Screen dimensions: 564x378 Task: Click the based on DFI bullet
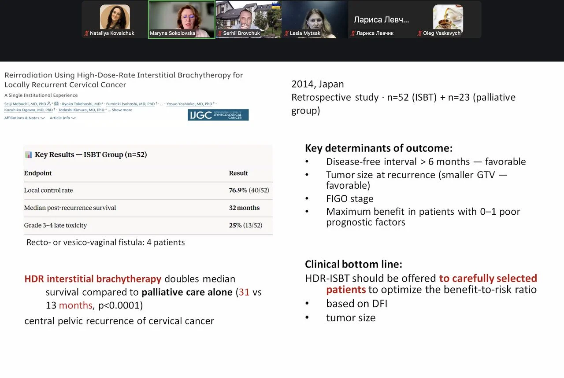coord(356,304)
